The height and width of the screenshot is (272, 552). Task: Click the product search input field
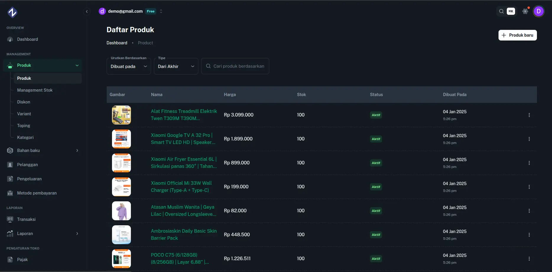238,66
